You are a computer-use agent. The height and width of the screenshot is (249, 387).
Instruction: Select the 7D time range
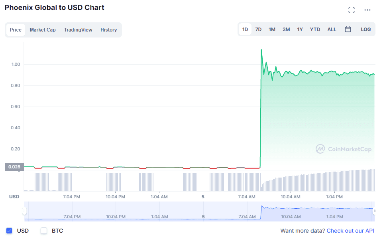258,29
